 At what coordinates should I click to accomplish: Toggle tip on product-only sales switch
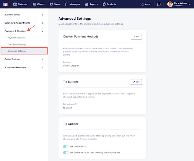point(65,153)
